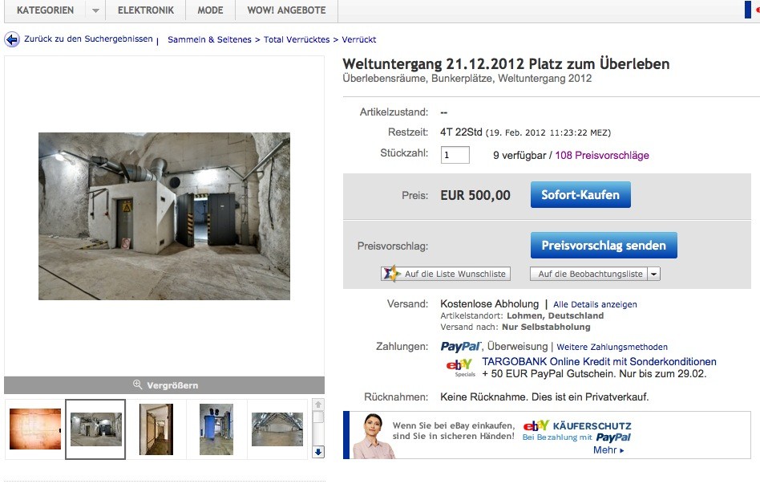Click the eBay Specials logo

click(460, 368)
